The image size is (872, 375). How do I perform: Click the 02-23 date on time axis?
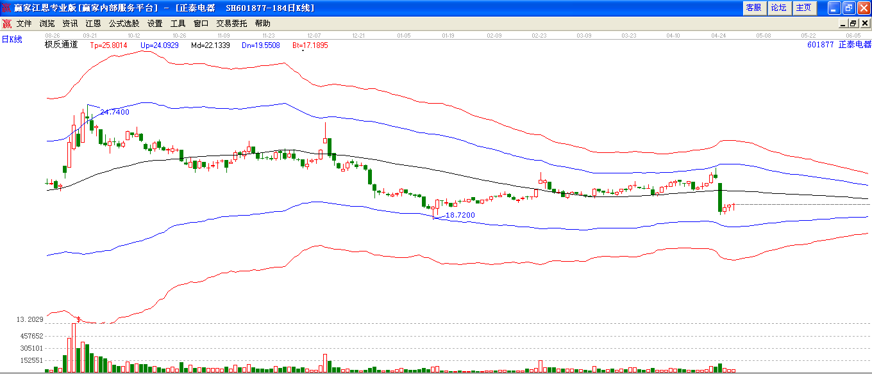point(539,35)
